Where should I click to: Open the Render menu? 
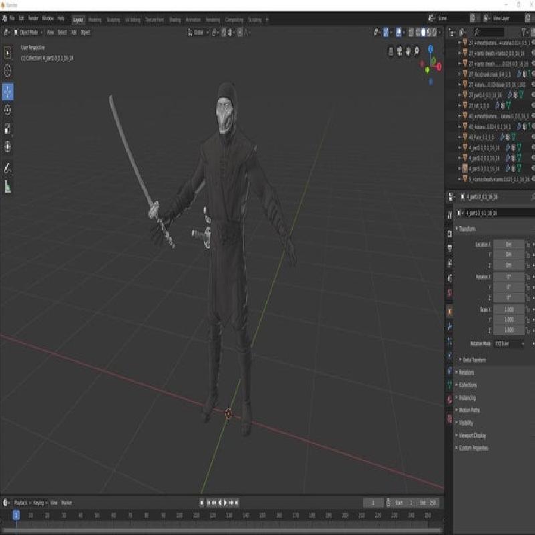[33, 18]
